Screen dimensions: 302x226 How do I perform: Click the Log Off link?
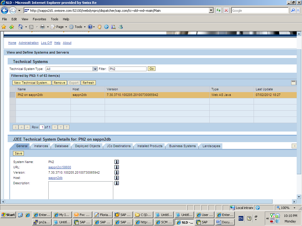tap(46, 43)
